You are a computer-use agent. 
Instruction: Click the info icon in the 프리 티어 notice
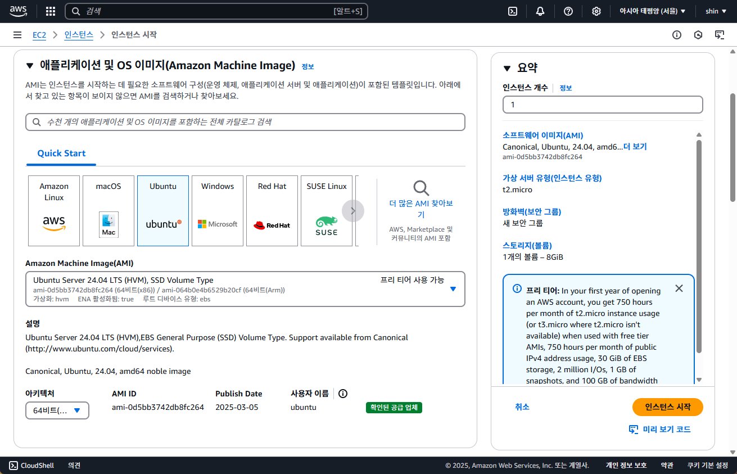point(517,288)
